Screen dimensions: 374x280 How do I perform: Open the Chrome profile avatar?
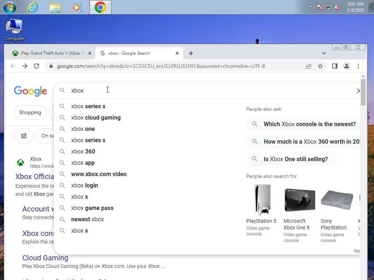pos(346,66)
